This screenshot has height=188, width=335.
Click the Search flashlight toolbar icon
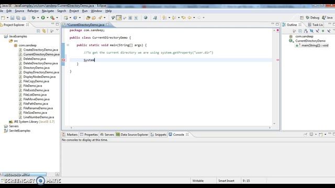[100, 18]
